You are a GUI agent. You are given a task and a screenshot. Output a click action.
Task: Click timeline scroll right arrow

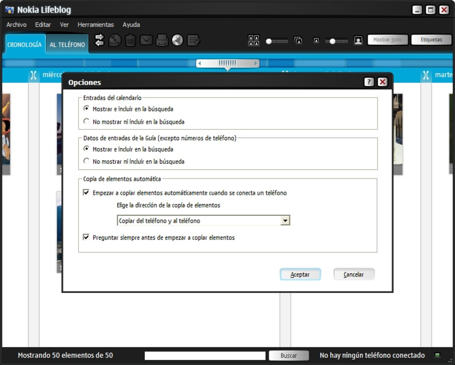256,63
